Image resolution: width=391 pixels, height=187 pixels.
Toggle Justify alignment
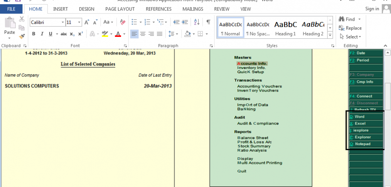click(x=160, y=34)
